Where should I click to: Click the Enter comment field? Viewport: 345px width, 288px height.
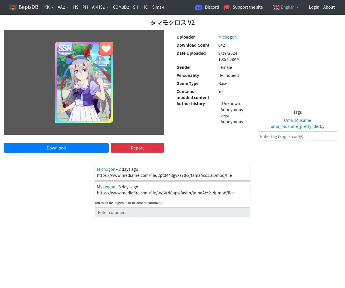click(x=172, y=212)
